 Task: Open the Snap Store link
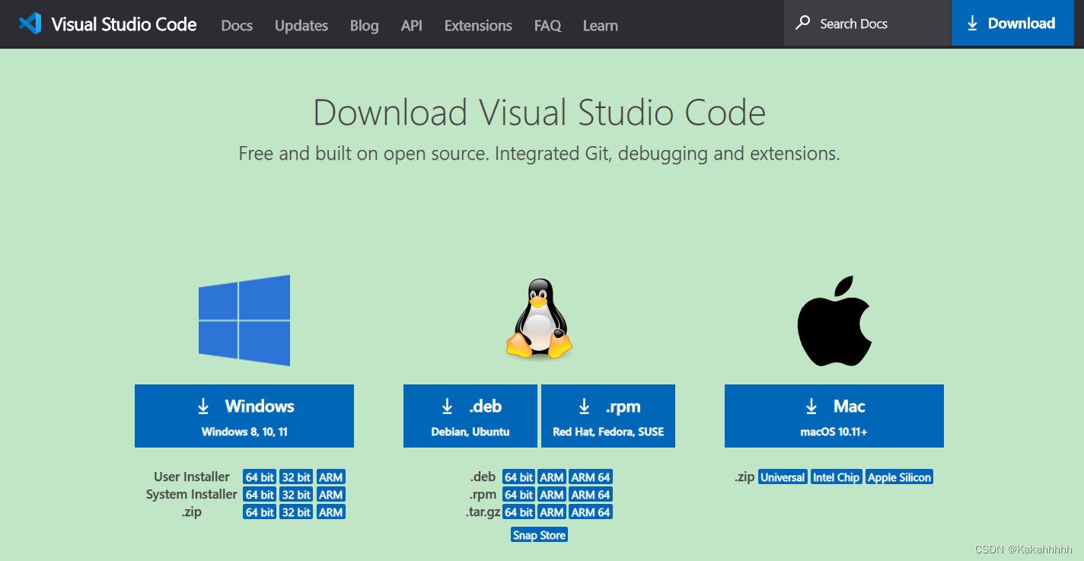click(x=539, y=534)
